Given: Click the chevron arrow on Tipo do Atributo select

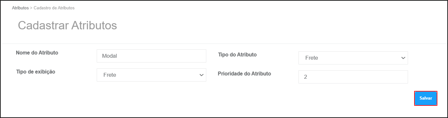Looking at the screenshot, I should pyautogui.click(x=403, y=58).
